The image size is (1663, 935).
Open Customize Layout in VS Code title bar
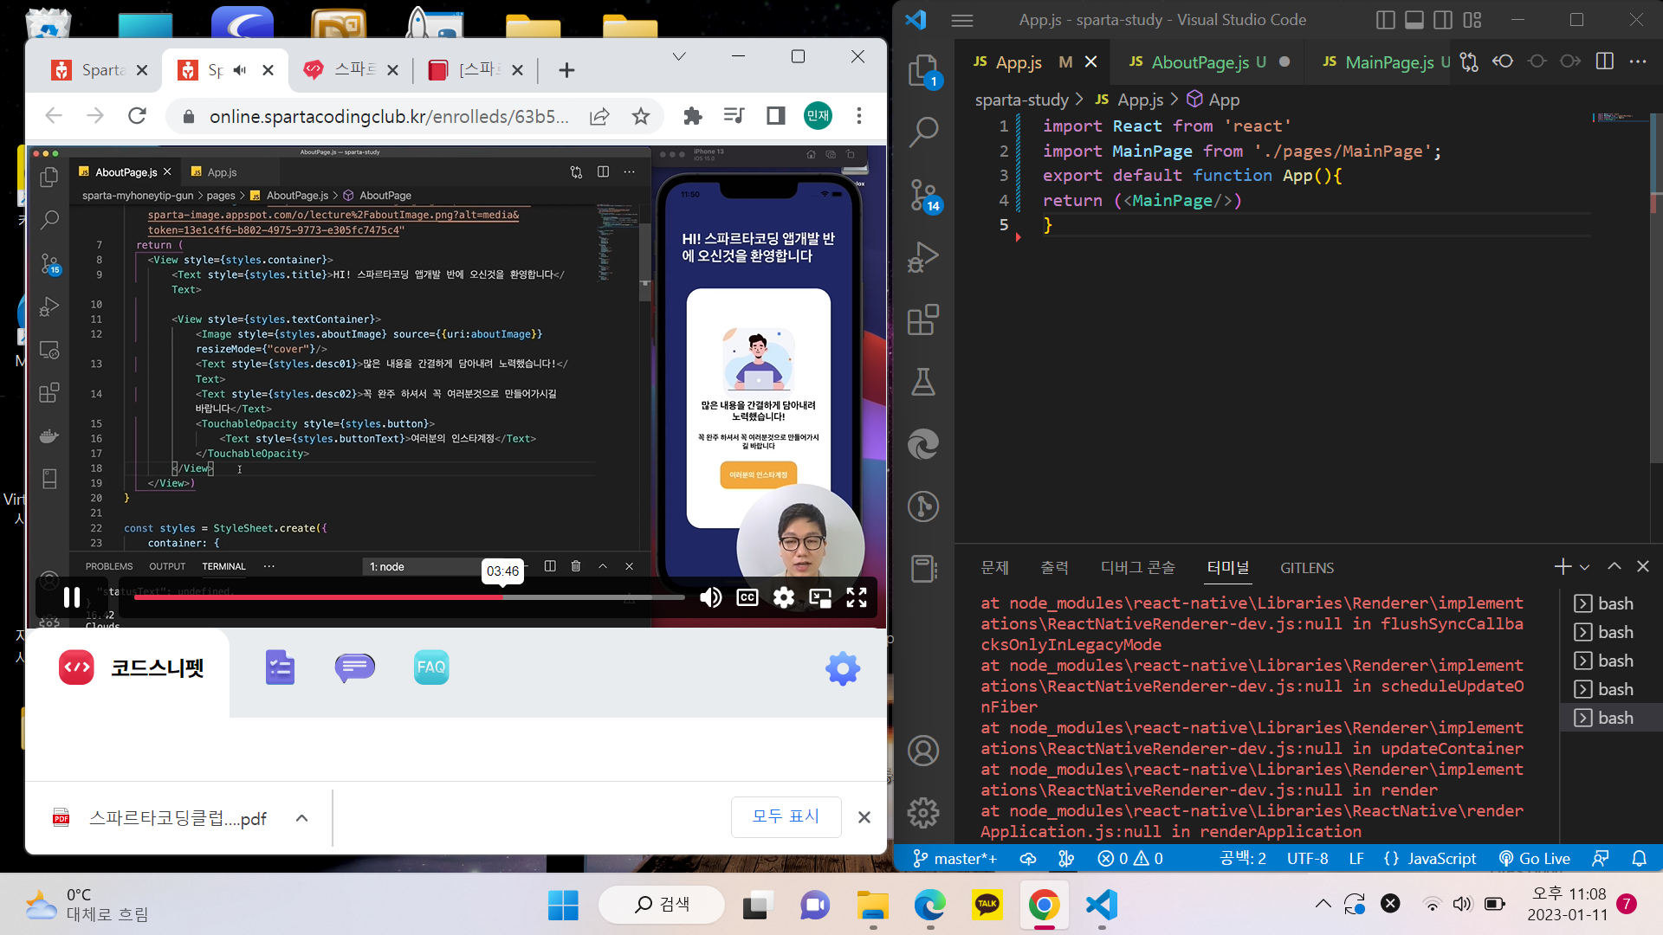pyautogui.click(x=1472, y=20)
